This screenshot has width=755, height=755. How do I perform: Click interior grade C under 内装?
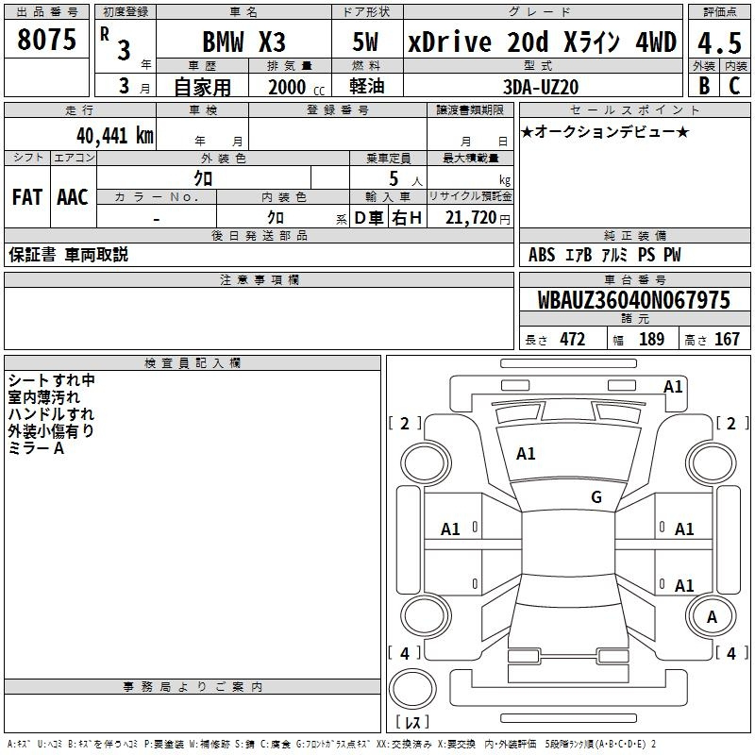click(x=734, y=86)
